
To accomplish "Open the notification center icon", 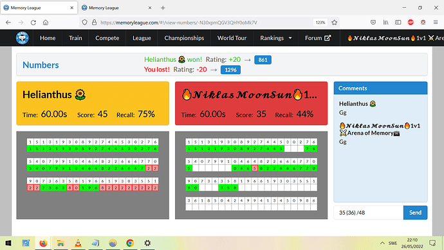I will pyautogui.click(x=432, y=243).
